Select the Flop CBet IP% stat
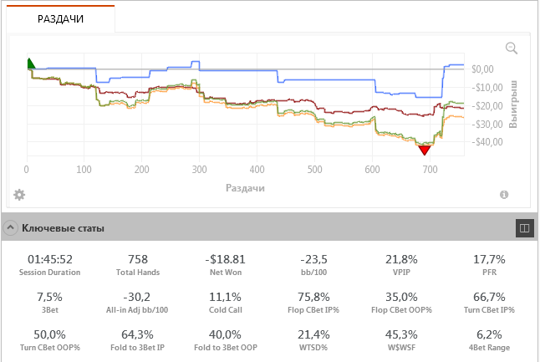The height and width of the screenshot is (362, 540). (x=316, y=296)
